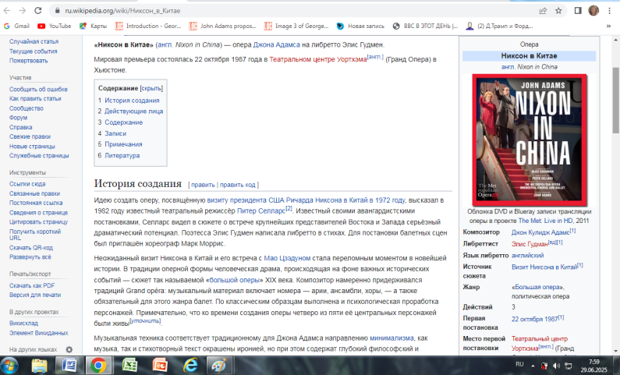Click Свежие правки in the sidebar

tap(30, 136)
